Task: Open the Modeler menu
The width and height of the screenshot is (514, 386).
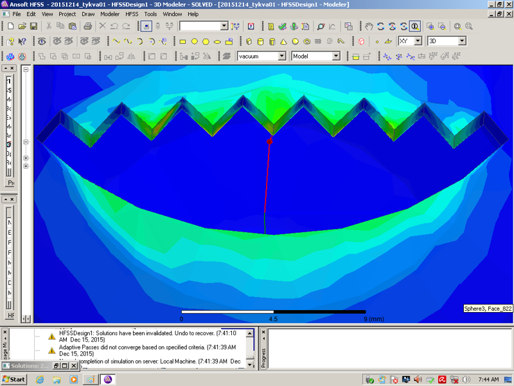Action: 109,14
